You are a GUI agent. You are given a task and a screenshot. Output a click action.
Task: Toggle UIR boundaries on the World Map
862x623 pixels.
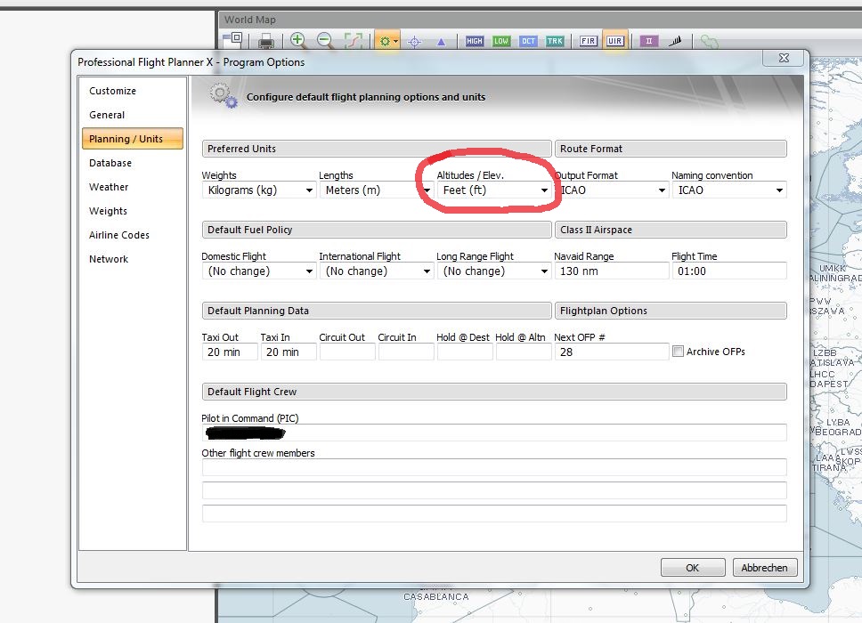tap(614, 41)
